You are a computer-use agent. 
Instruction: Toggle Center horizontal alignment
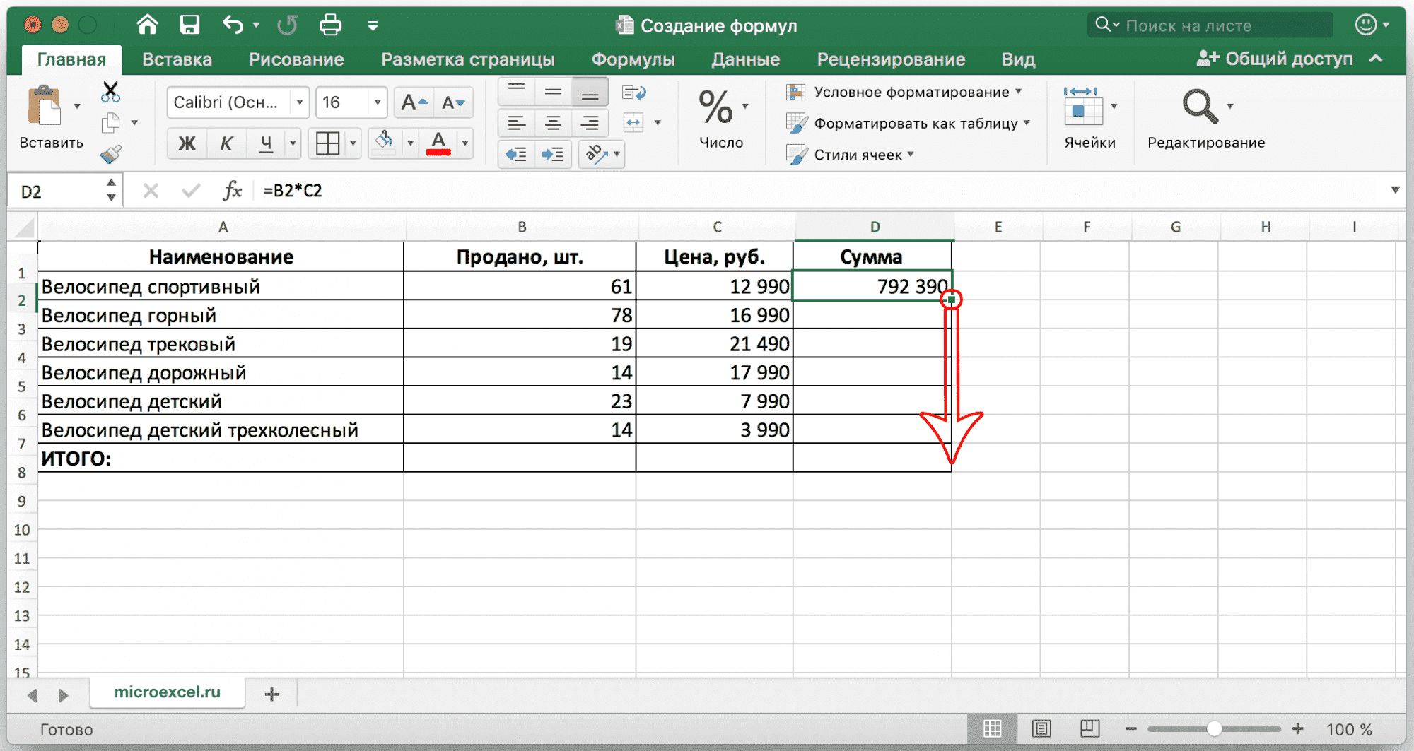(553, 124)
